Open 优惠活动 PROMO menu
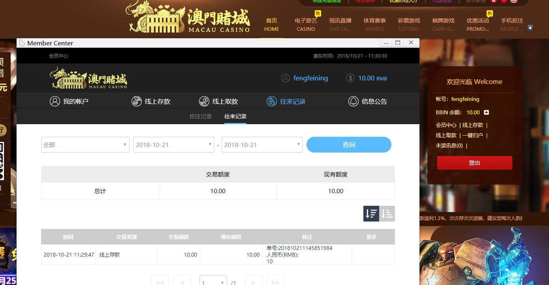The image size is (549, 285). pos(478,24)
